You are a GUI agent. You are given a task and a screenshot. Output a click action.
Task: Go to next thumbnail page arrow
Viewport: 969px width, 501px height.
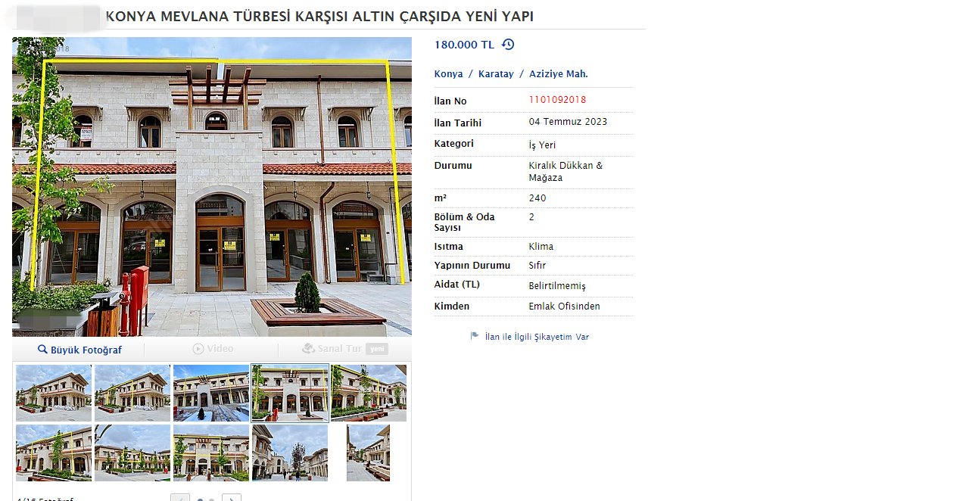pos(232,497)
